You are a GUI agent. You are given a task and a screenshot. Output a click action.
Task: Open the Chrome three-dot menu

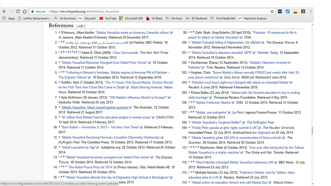coord(311,11)
